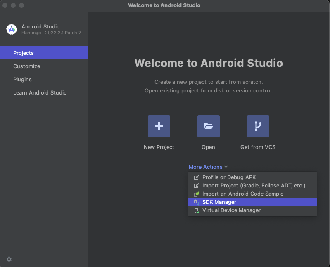Click the Import Project arrow icon
330x267 pixels.
[x=196, y=186]
